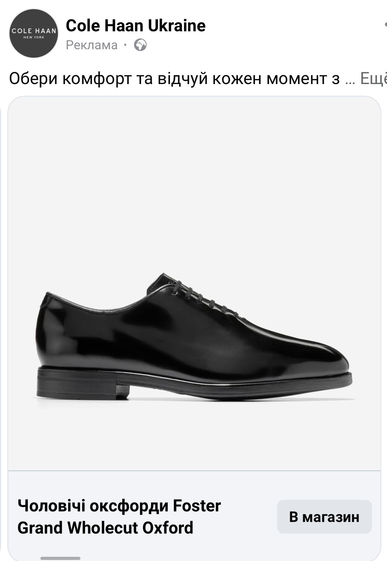387x561 pixels.
Task: Tap the Реклама sponsored label
Action: (x=92, y=45)
